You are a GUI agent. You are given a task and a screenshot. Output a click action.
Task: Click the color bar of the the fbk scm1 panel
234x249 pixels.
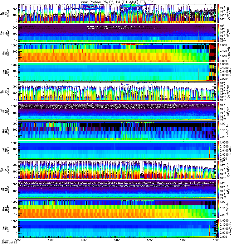(x=218, y=228)
